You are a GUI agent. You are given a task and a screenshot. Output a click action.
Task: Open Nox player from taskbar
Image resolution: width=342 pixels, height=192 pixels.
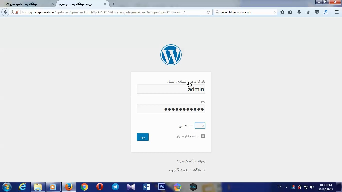[x=193, y=187]
